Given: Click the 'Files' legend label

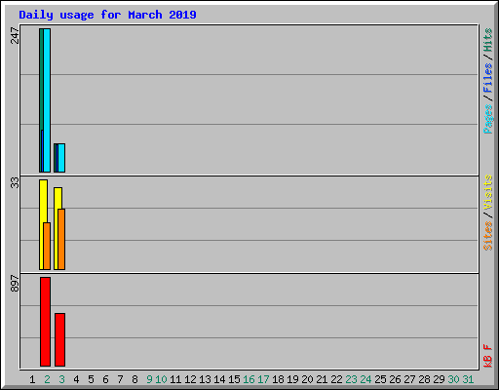Looking at the screenshot, I should [488, 77].
